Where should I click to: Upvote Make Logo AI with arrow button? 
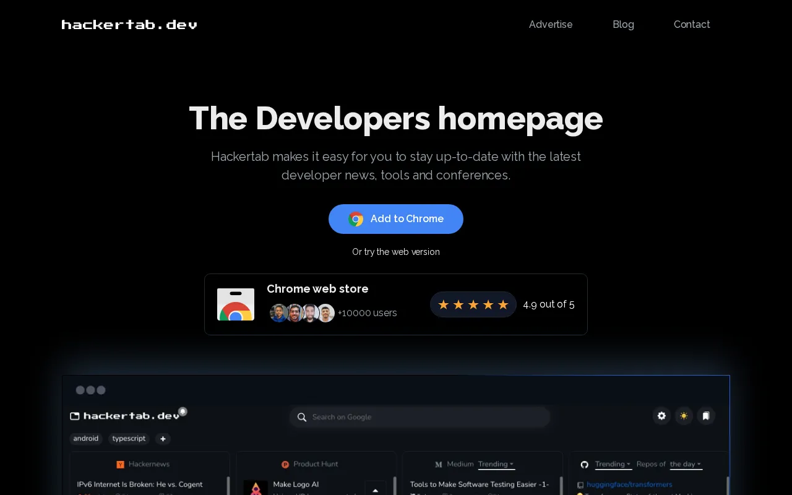[375, 488]
